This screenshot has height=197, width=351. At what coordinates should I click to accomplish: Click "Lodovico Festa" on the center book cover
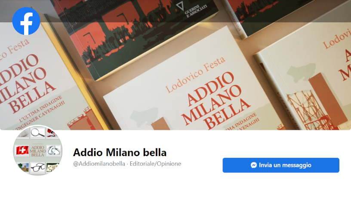point(195,75)
